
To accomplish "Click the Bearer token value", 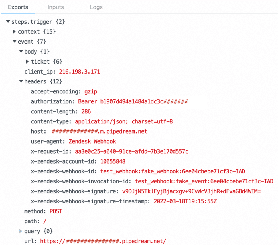I will [x=133, y=101].
